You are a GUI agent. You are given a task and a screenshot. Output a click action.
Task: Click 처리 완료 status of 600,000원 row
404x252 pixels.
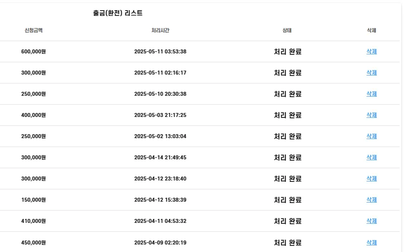[288, 52]
